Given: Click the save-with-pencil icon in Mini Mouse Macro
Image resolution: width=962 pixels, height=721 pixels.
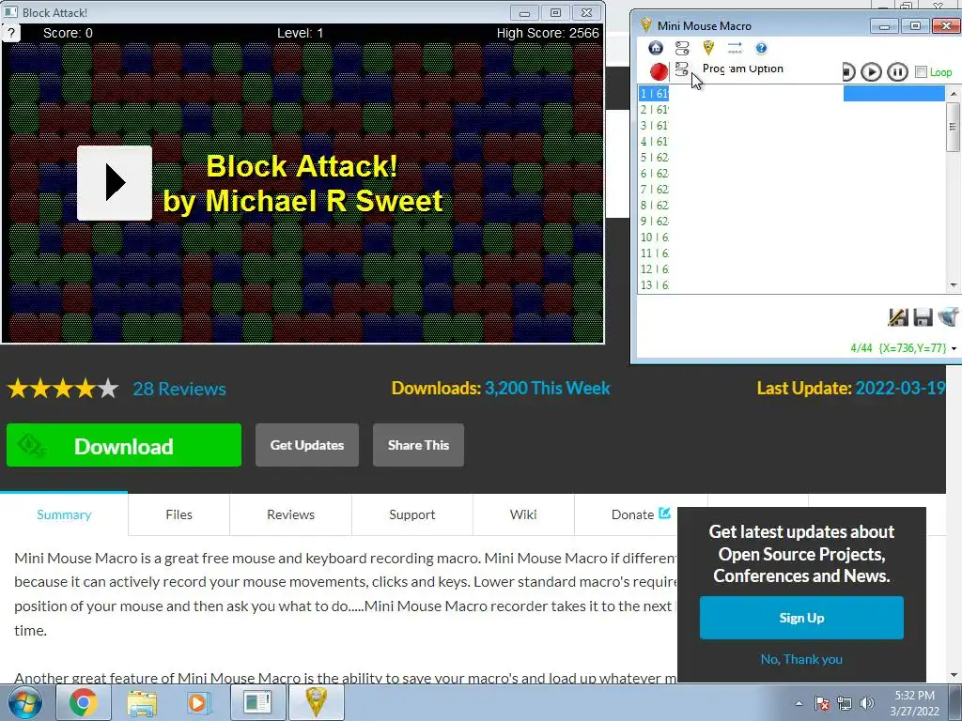Looking at the screenshot, I should [x=898, y=317].
